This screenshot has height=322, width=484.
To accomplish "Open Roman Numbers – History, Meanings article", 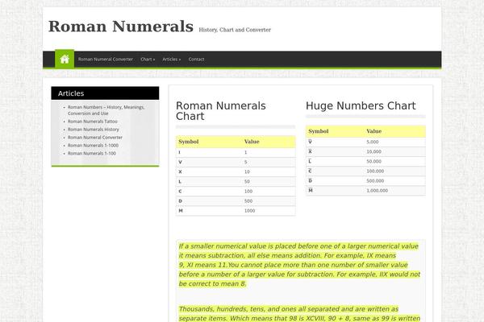I will coord(106,110).
